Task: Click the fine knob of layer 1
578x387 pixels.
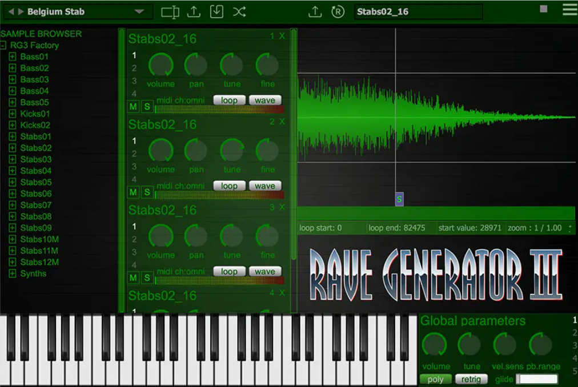Action: pyautogui.click(x=267, y=65)
